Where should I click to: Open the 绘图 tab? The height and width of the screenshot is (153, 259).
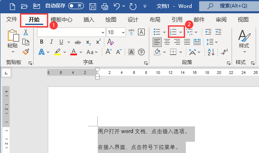click(111, 20)
